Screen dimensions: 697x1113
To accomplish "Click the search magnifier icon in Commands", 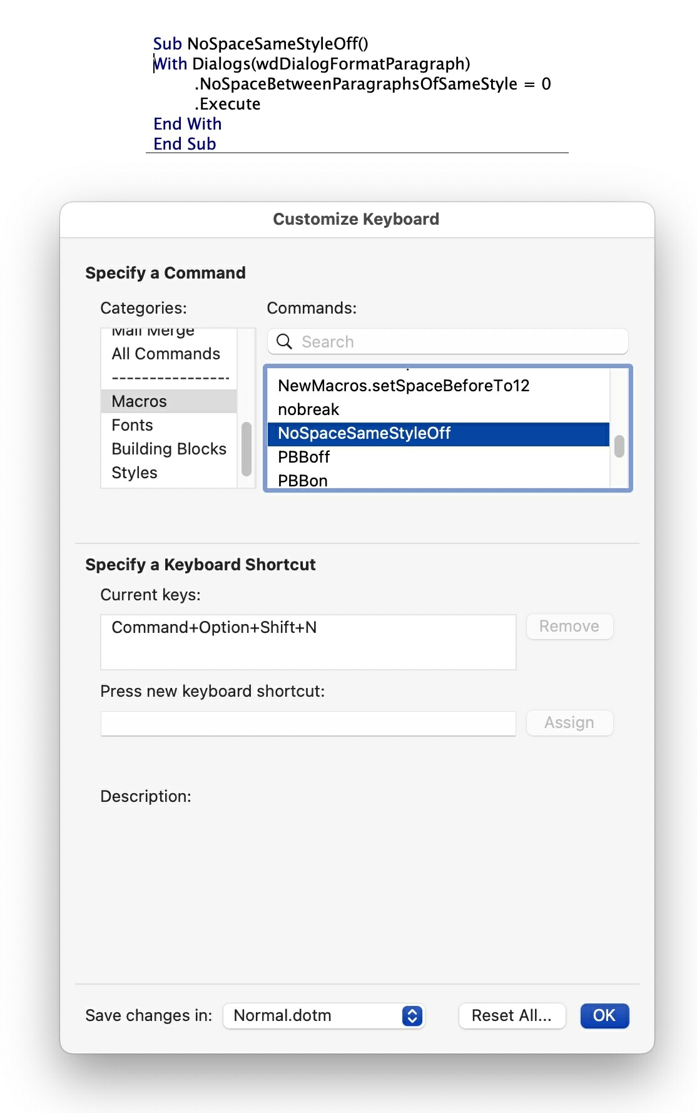I will 284,341.
